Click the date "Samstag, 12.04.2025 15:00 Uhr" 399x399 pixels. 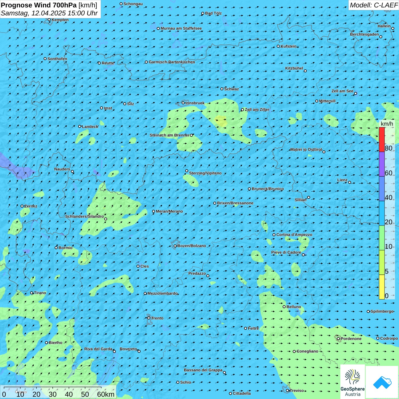click(49, 13)
